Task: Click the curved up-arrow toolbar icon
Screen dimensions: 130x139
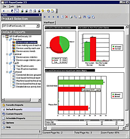Action: (x=12, y=11)
